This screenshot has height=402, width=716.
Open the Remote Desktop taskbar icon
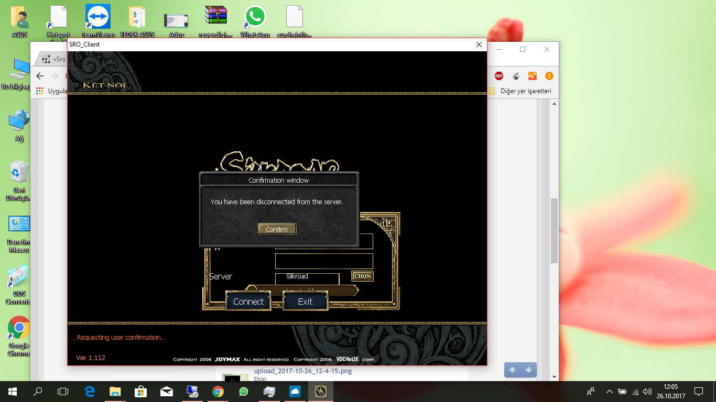192,391
